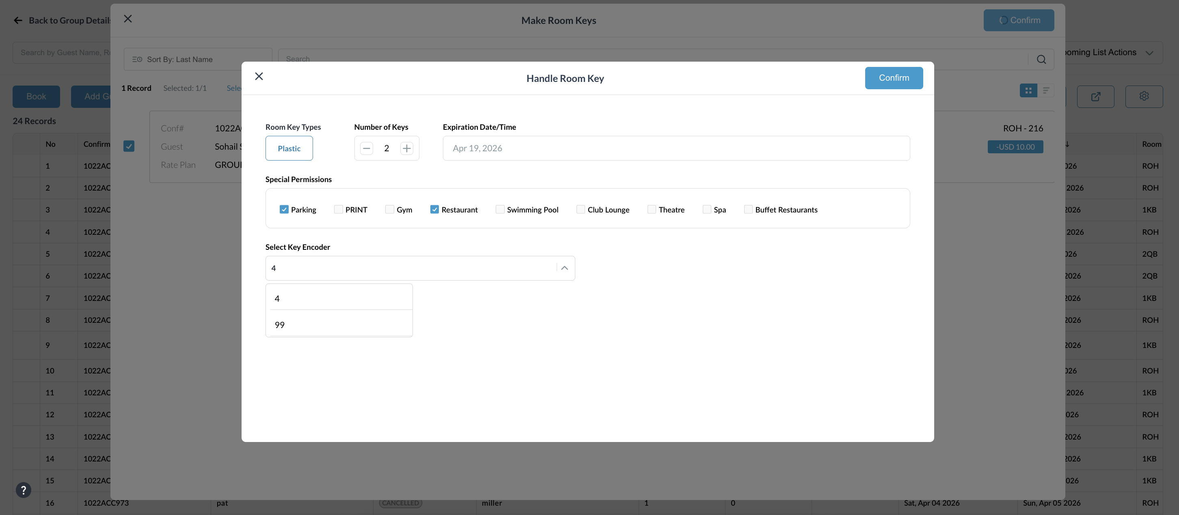Deselect the Sohail guest record checkbox
The image size is (1179, 515).
tap(129, 146)
